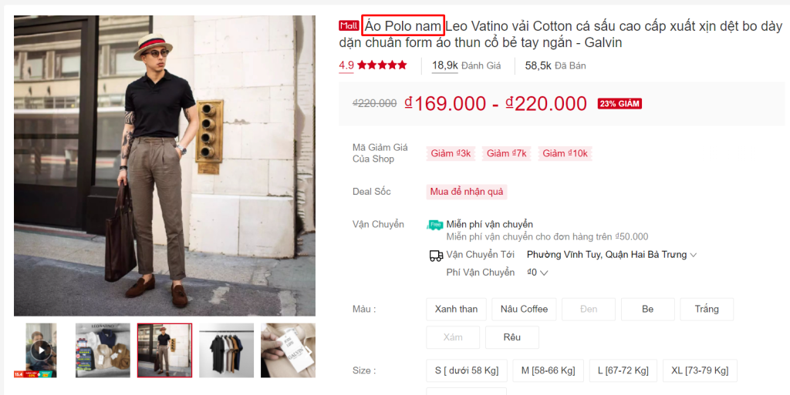Play the product video thumbnail
Image resolution: width=790 pixels, height=395 pixels.
click(41, 350)
